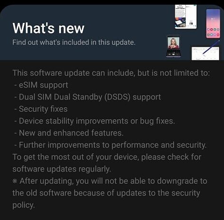Tap the white notepad tablet illustration

click(x=205, y=53)
